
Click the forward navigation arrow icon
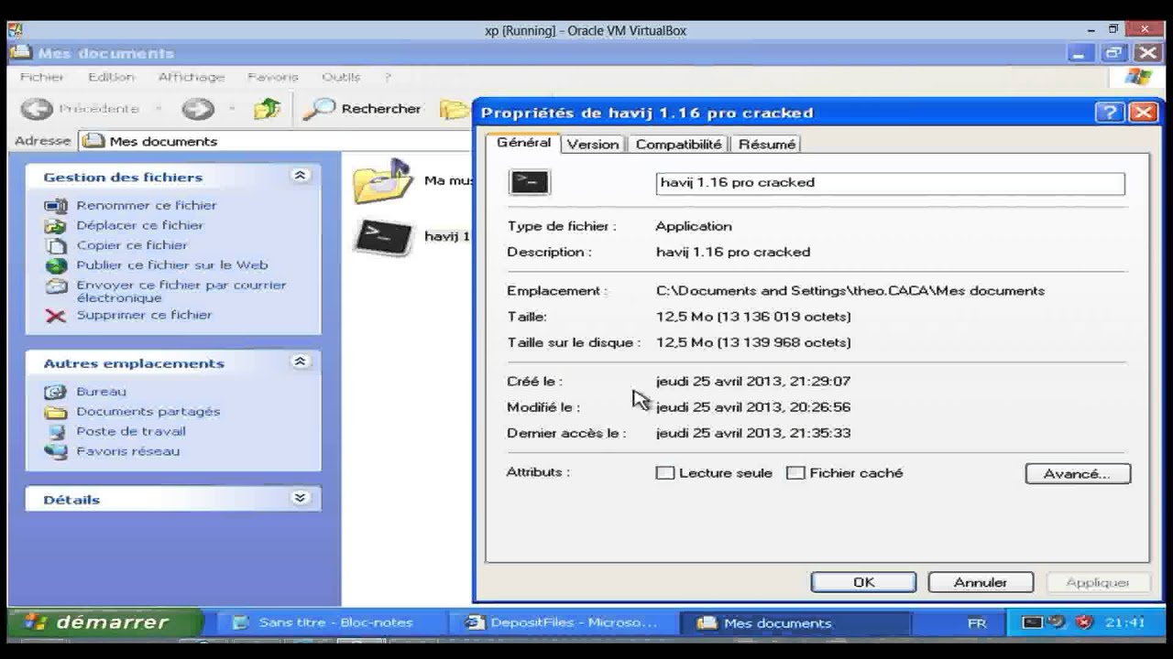click(197, 109)
